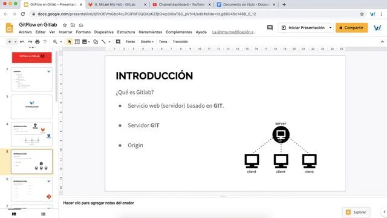This screenshot has height=218, width=387.
Task: Select the shape tool
Action: [x=96, y=42]
